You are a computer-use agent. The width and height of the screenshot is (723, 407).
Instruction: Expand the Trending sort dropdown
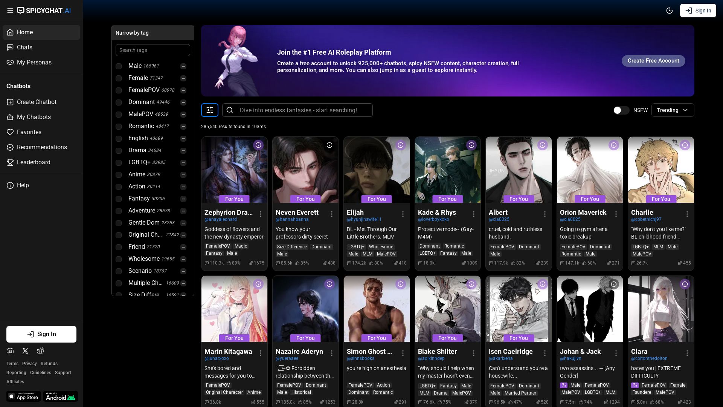point(673,110)
